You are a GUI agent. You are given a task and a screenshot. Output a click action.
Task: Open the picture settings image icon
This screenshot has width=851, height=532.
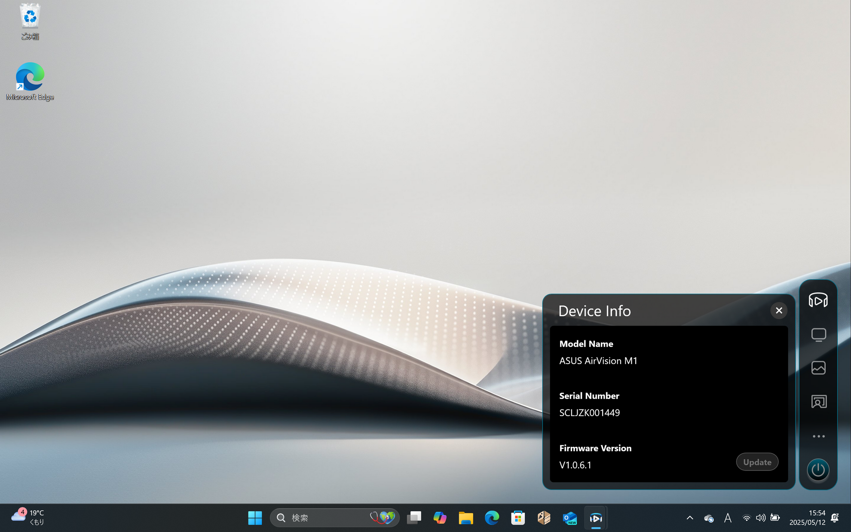pos(818,368)
